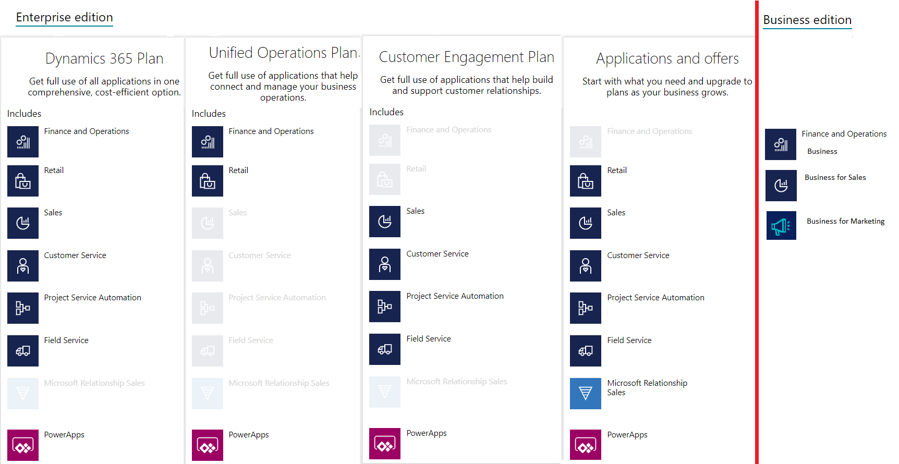Click dimmed Sales icon in Unified Operations Plan
This screenshot has height=464, width=899.
pyautogui.click(x=208, y=223)
